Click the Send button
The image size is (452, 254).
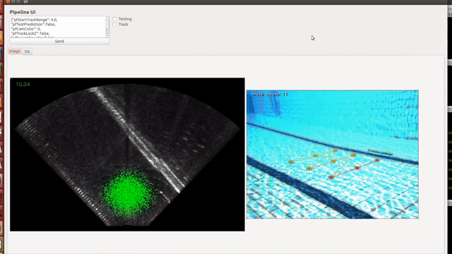(59, 41)
